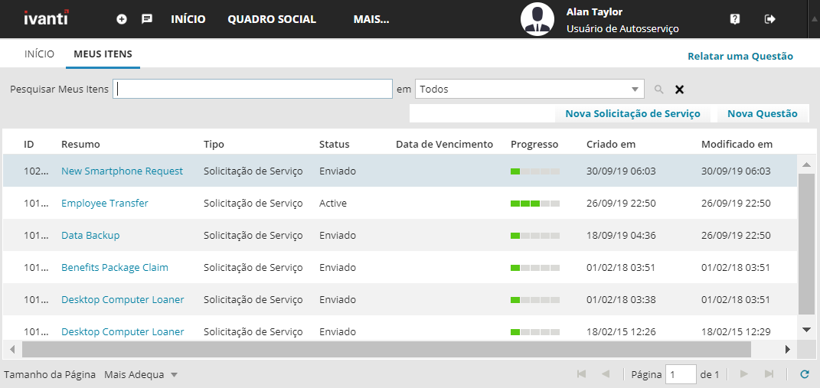820x388 pixels.
Task: Jump to last page arrow
Action: pos(769,374)
